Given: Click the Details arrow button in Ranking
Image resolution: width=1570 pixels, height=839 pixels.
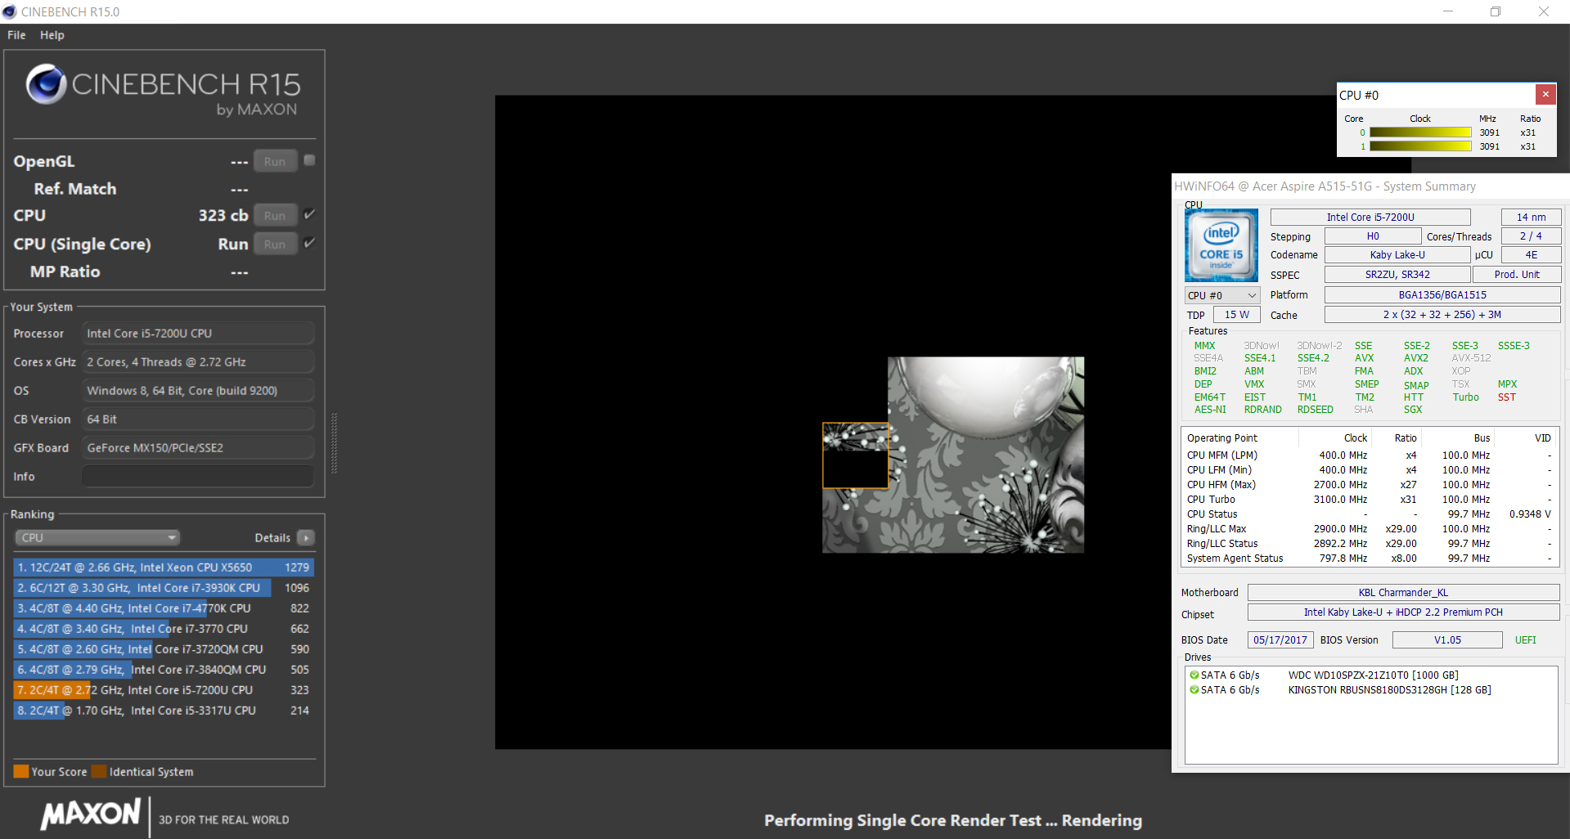Looking at the screenshot, I should 306,537.
